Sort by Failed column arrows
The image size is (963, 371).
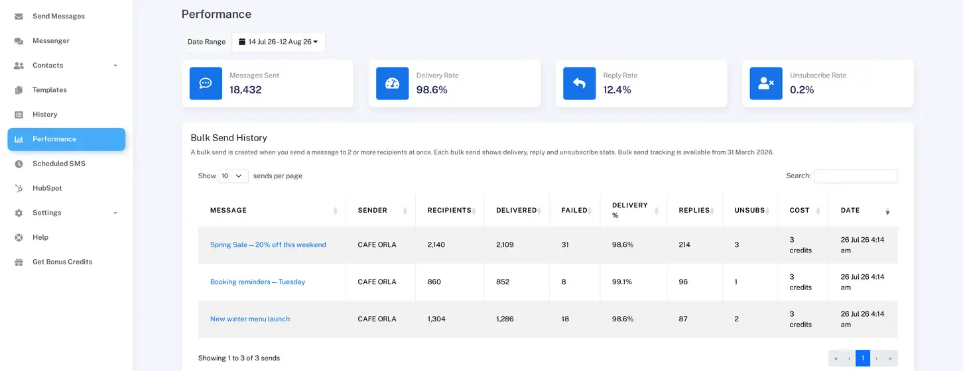click(x=590, y=211)
